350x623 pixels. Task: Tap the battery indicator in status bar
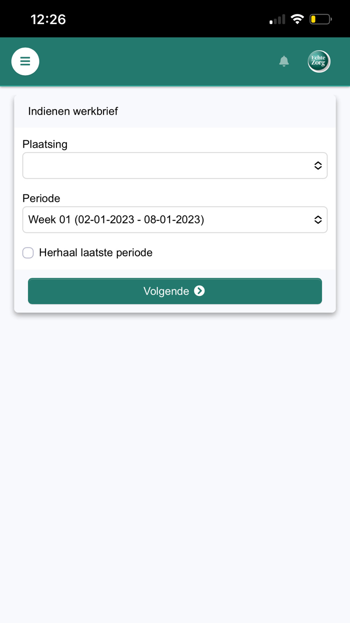320,20
